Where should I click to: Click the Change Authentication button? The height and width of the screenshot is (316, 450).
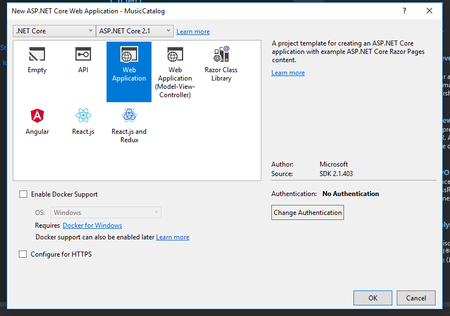click(307, 213)
